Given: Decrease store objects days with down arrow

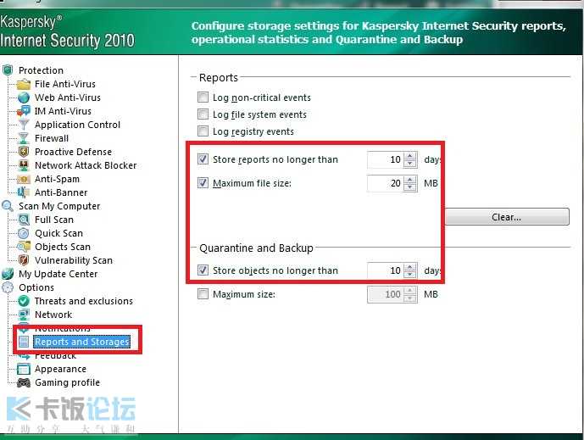Looking at the screenshot, I should [409, 274].
